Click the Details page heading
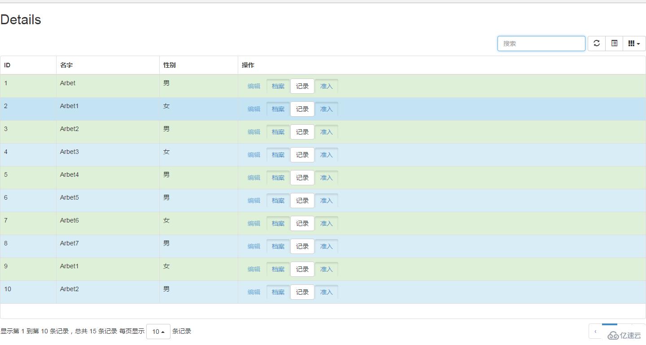 21,20
